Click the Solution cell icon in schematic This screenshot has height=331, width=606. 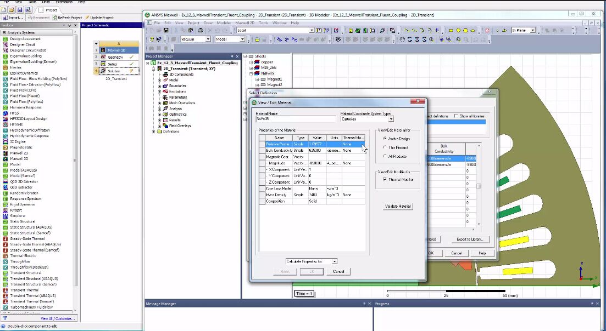pyautogui.click(x=103, y=71)
